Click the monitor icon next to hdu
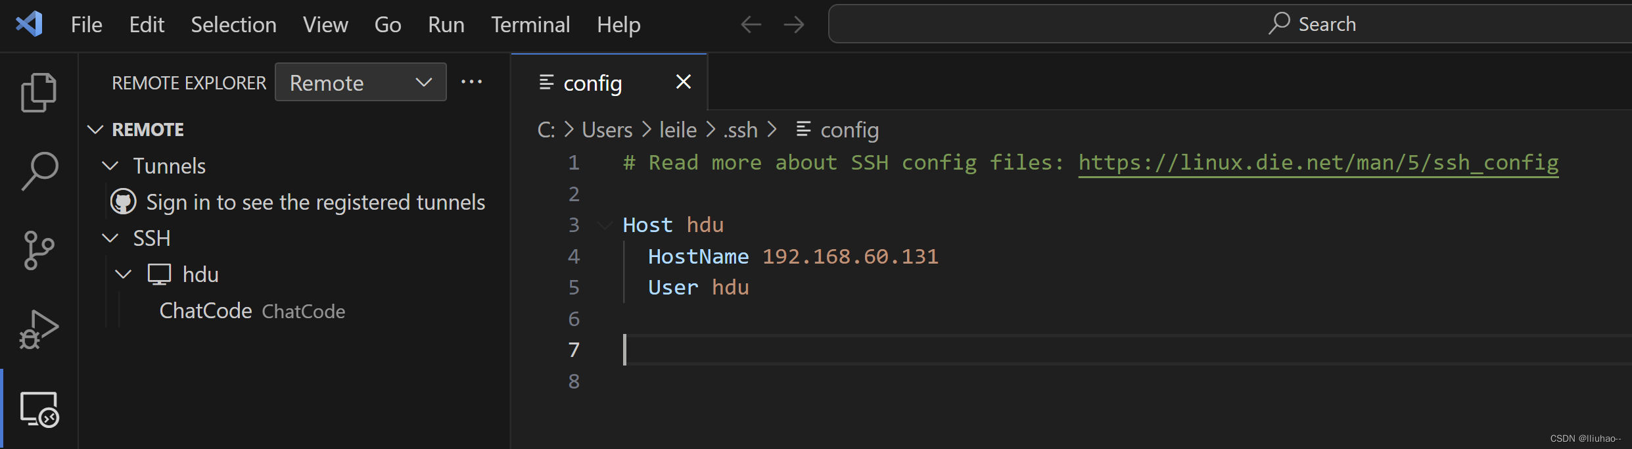This screenshot has width=1632, height=449. click(159, 274)
